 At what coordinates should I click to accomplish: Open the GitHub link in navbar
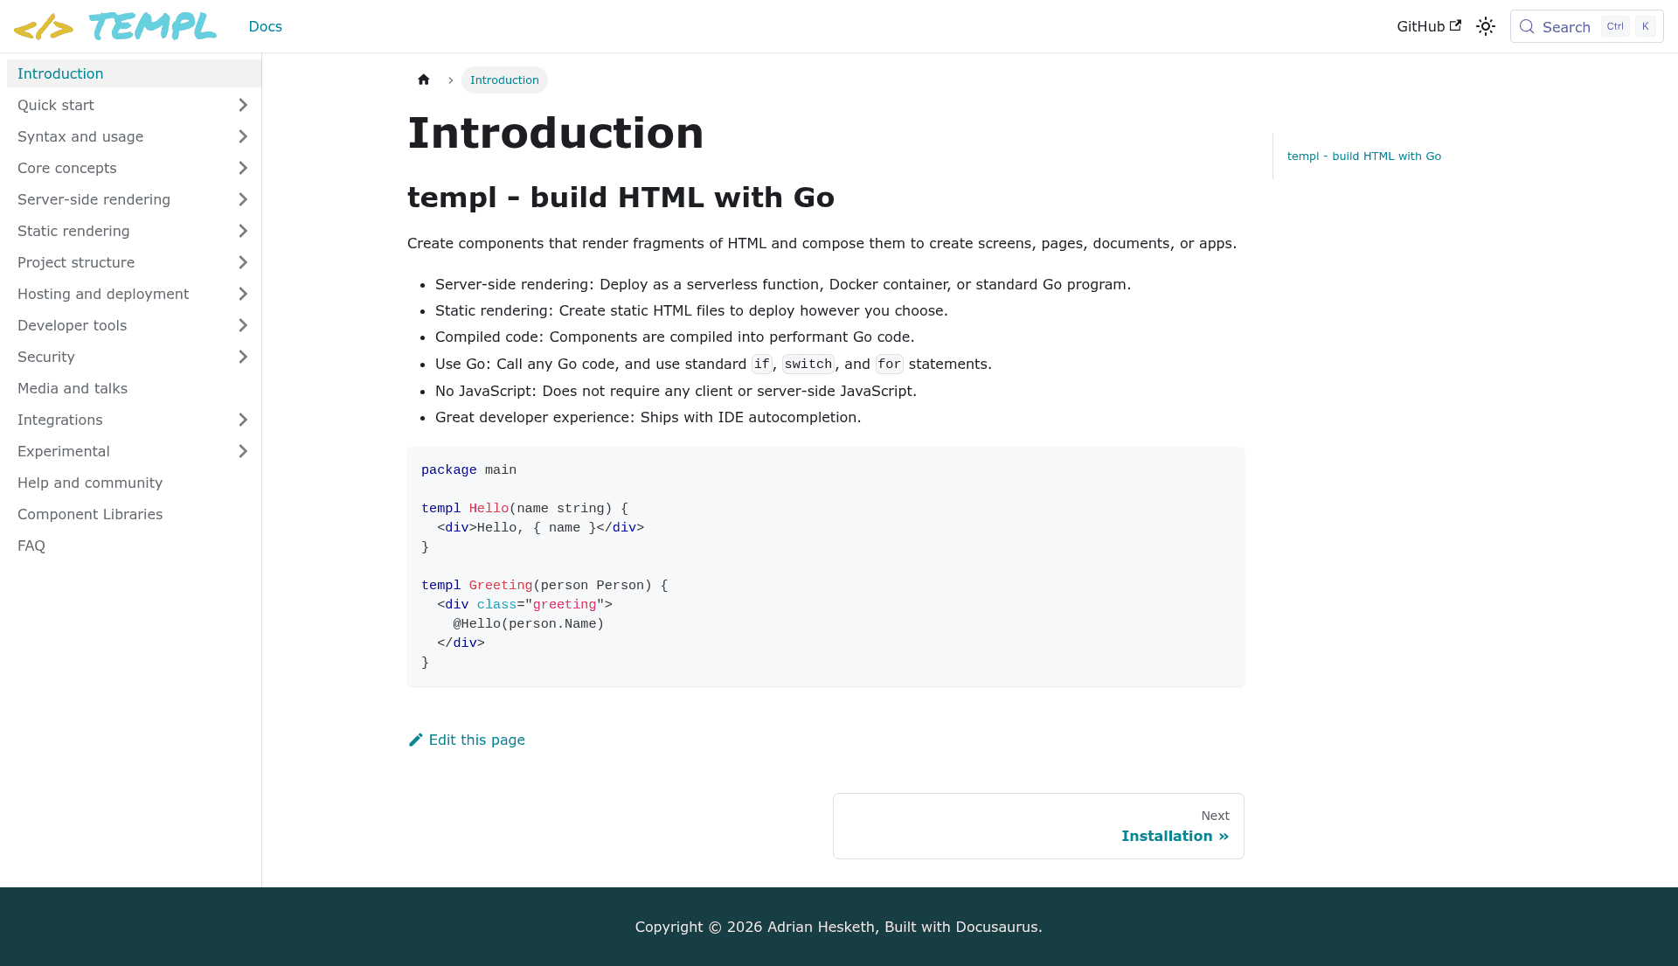[1429, 26]
